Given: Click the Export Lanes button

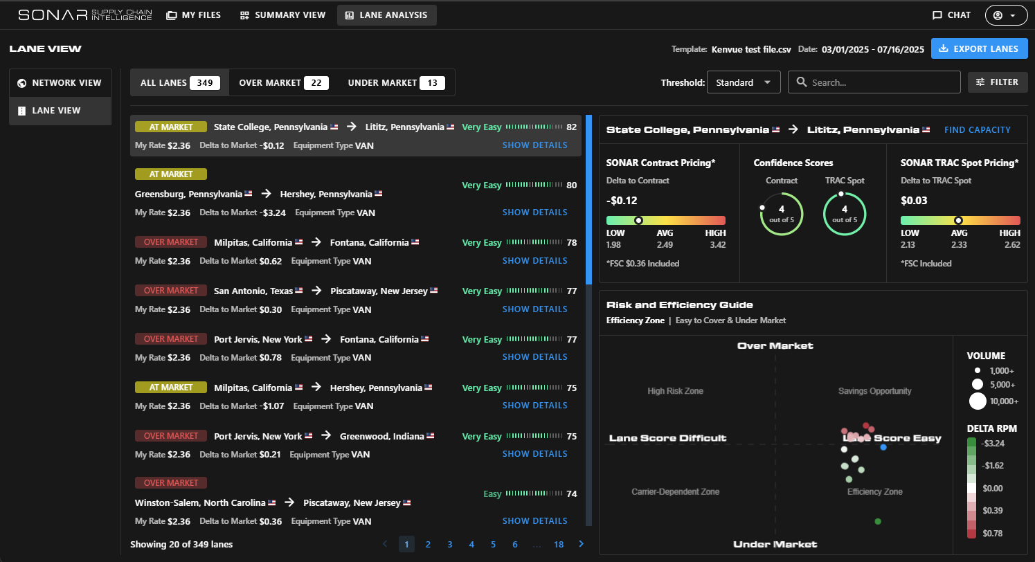Looking at the screenshot, I should (x=980, y=48).
